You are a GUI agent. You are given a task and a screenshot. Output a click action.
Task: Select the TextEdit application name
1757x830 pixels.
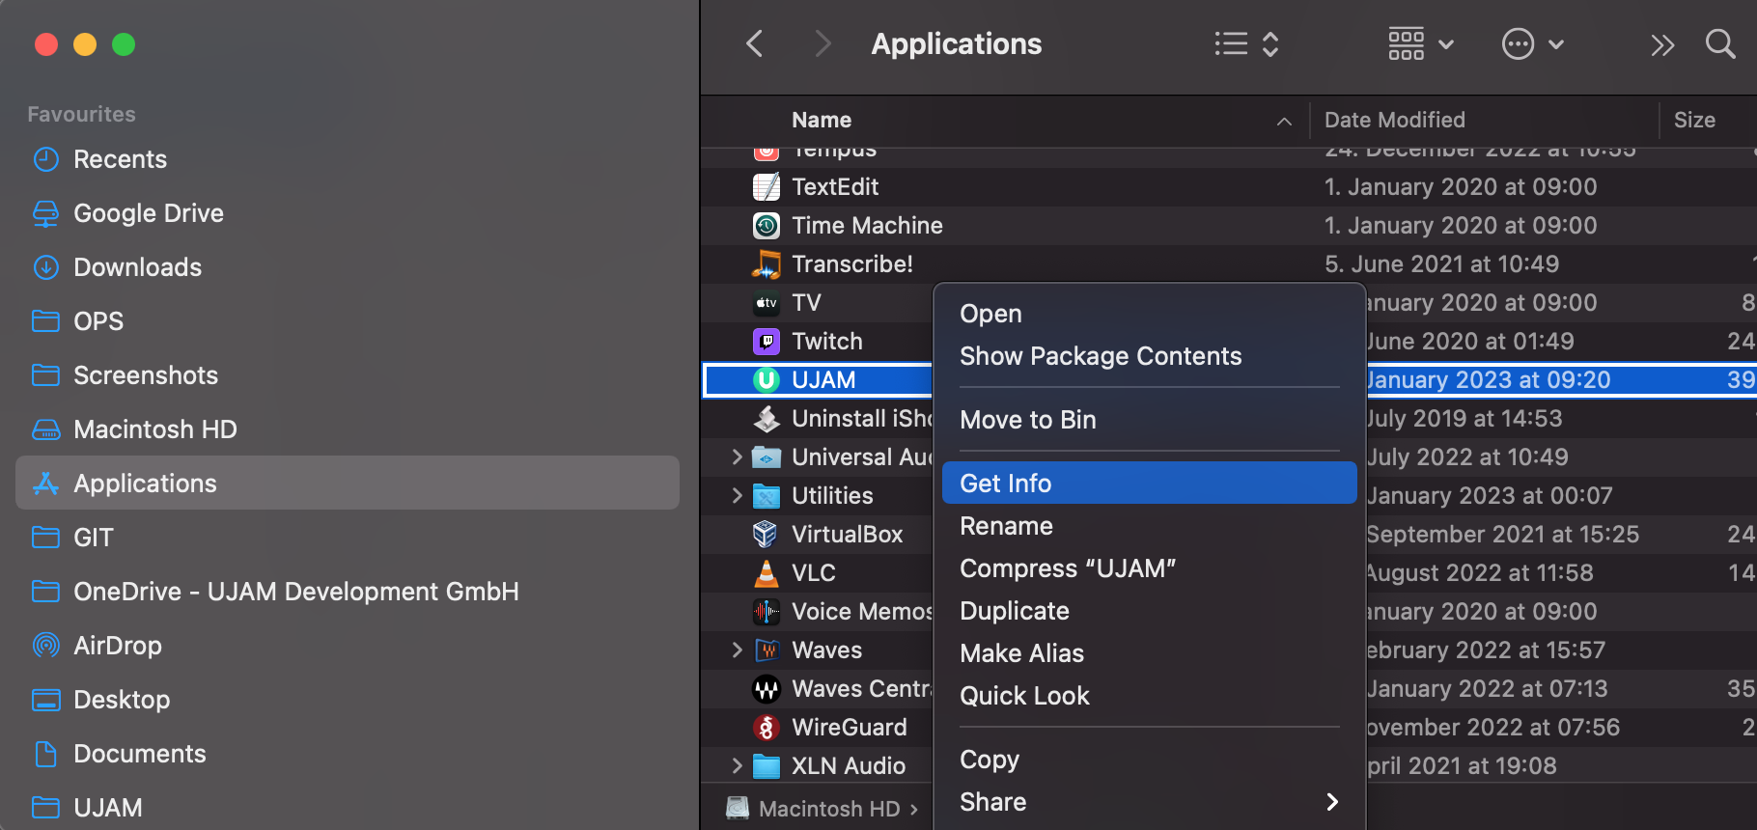835,186
